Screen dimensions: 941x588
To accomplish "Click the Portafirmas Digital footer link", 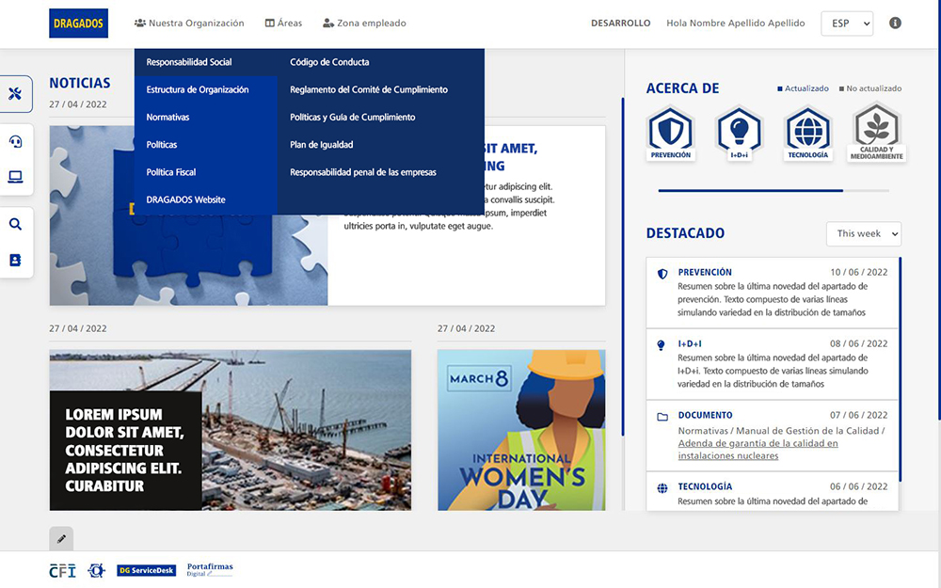I will [x=210, y=570].
